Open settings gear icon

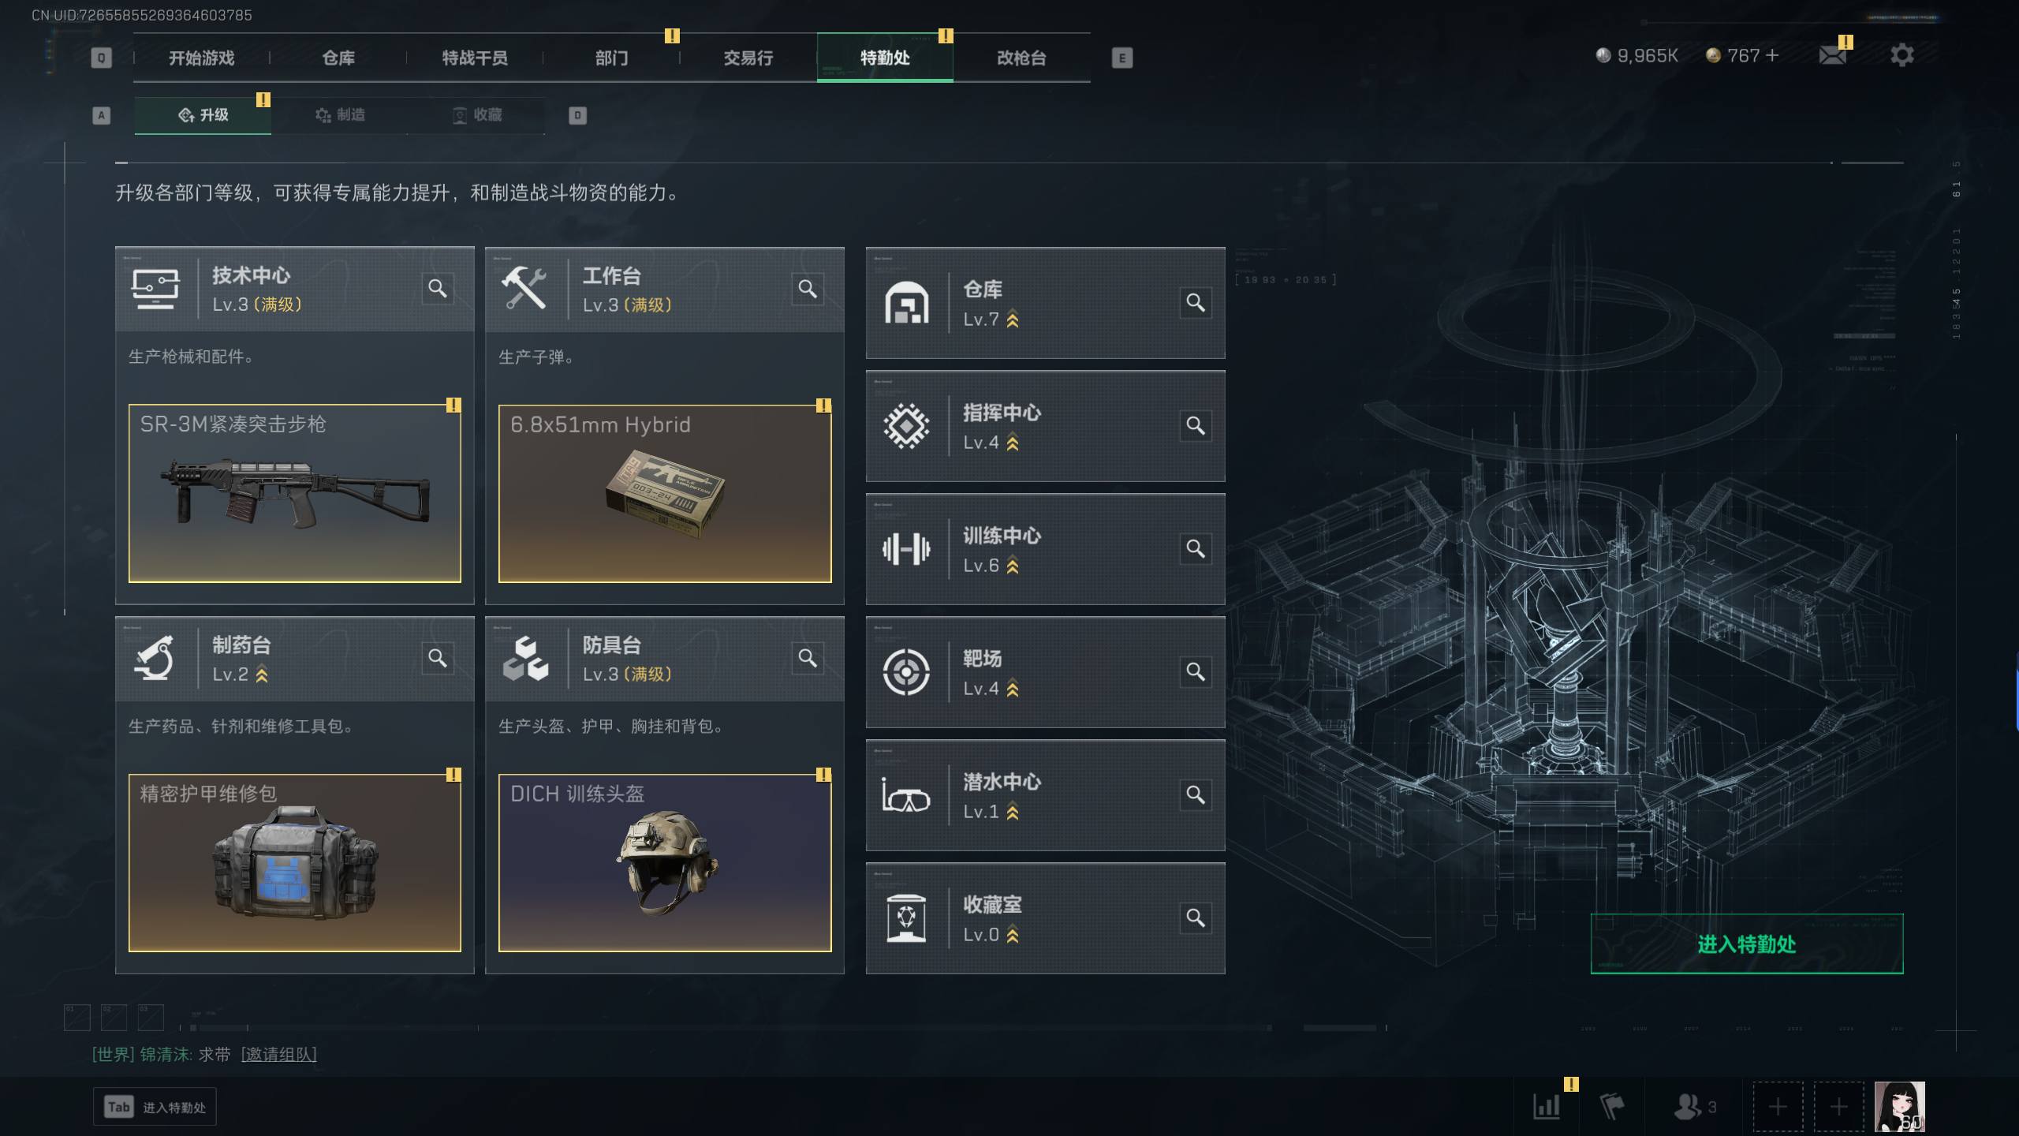point(1901,55)
